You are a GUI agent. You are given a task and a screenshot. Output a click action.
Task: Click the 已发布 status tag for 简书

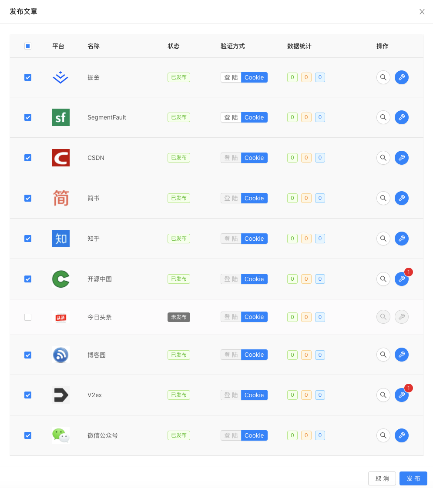[x=178, y=198]
